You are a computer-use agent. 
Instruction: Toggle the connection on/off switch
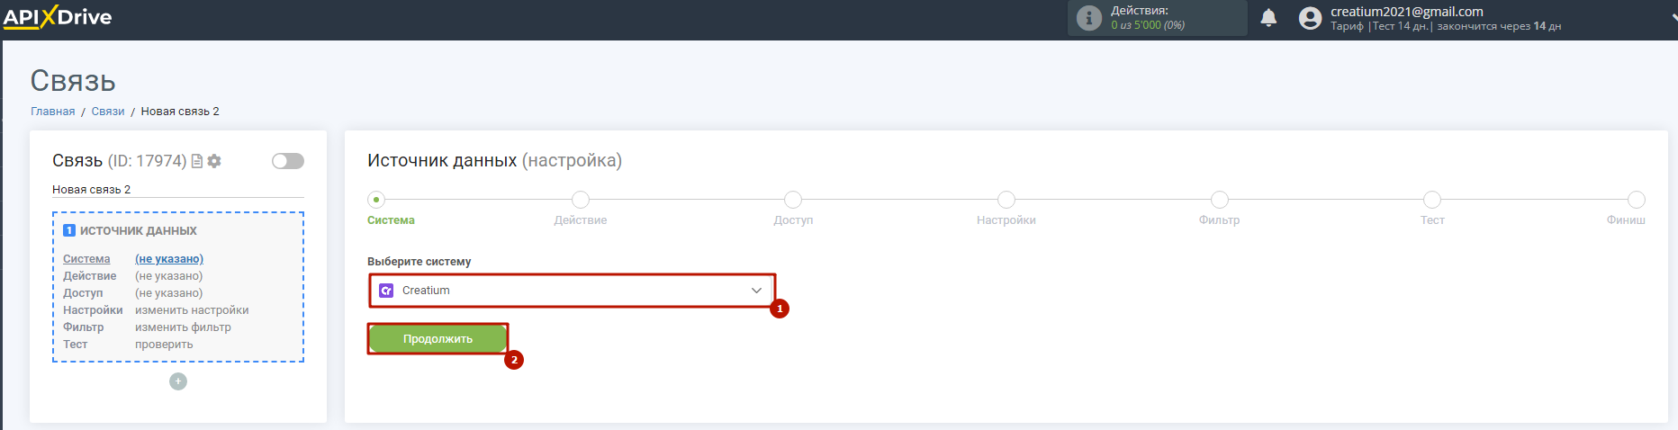(x=288, y=161)
